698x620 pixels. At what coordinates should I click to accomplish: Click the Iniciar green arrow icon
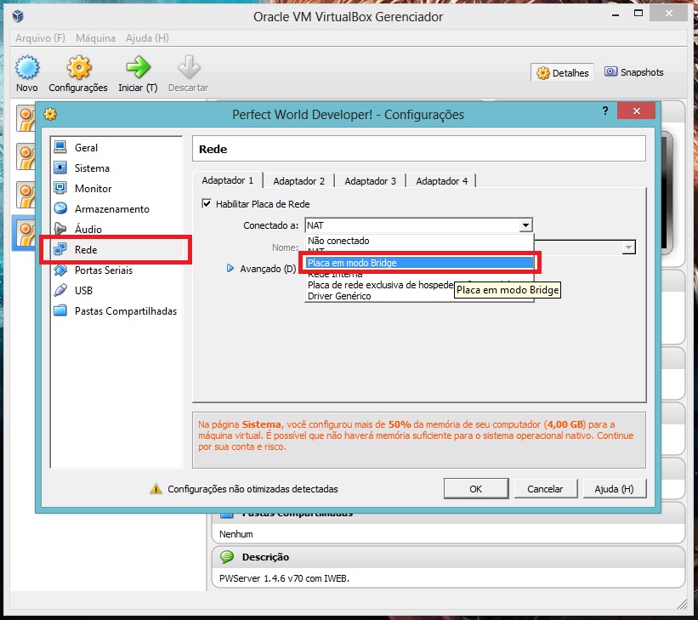click(x=138, y=68)
